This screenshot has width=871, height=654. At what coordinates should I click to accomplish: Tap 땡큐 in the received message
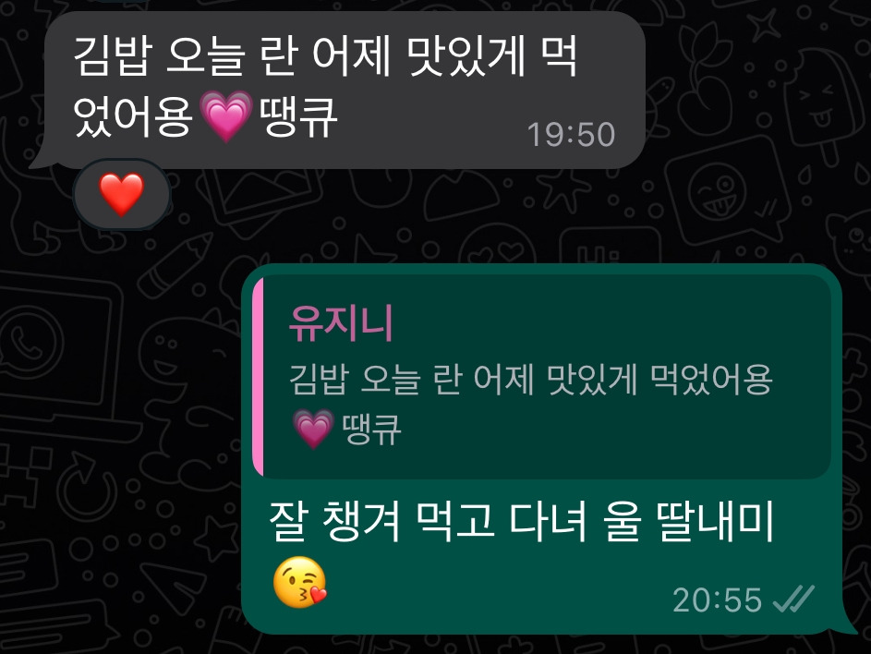point(297,116)
